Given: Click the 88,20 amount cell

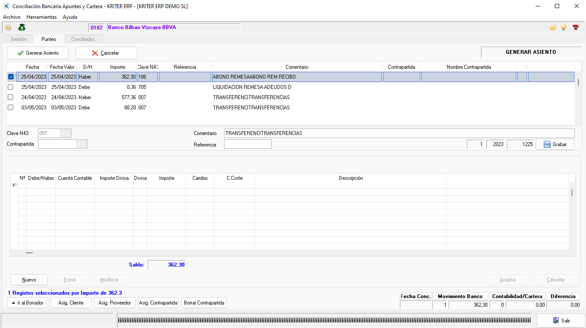Looking at the screenshot, I should click(x=118, y=108).
